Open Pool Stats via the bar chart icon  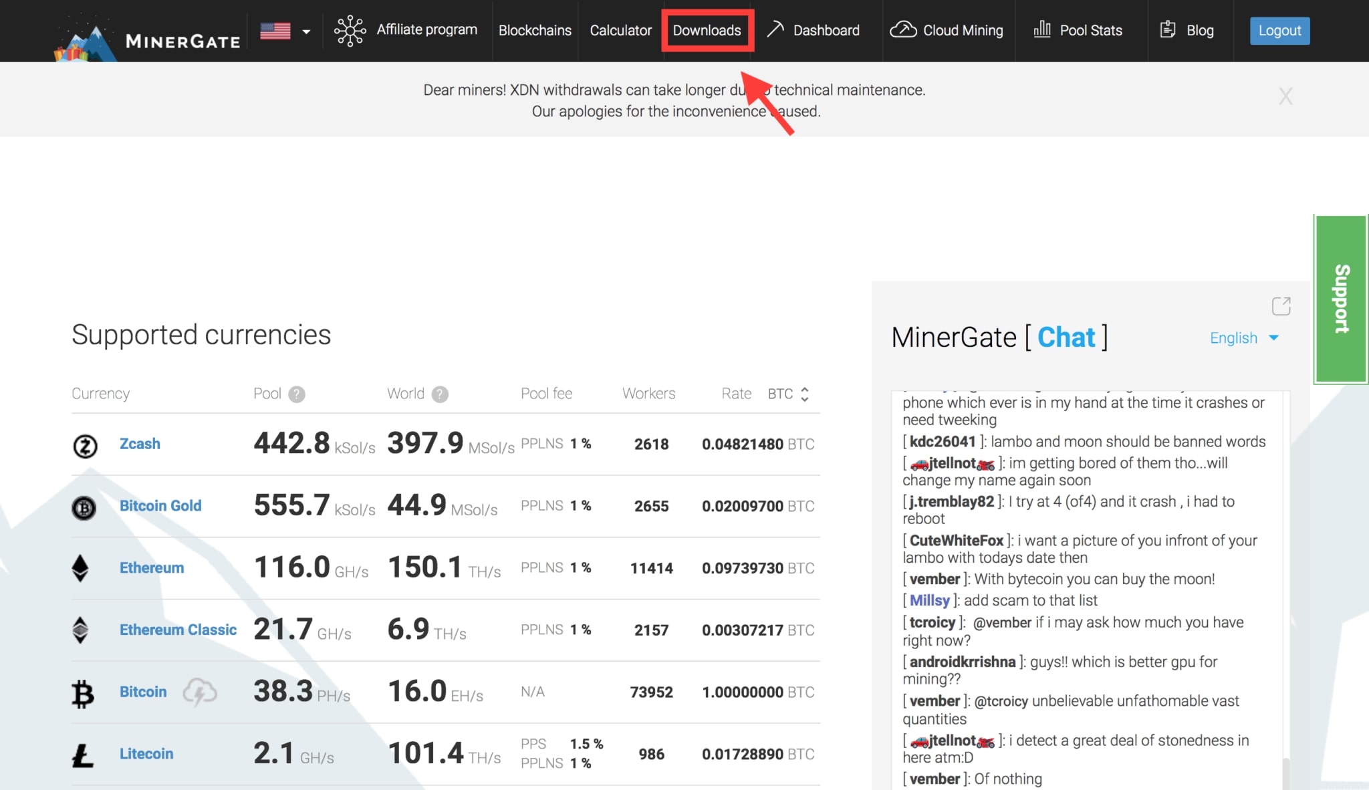point(1043,29)
